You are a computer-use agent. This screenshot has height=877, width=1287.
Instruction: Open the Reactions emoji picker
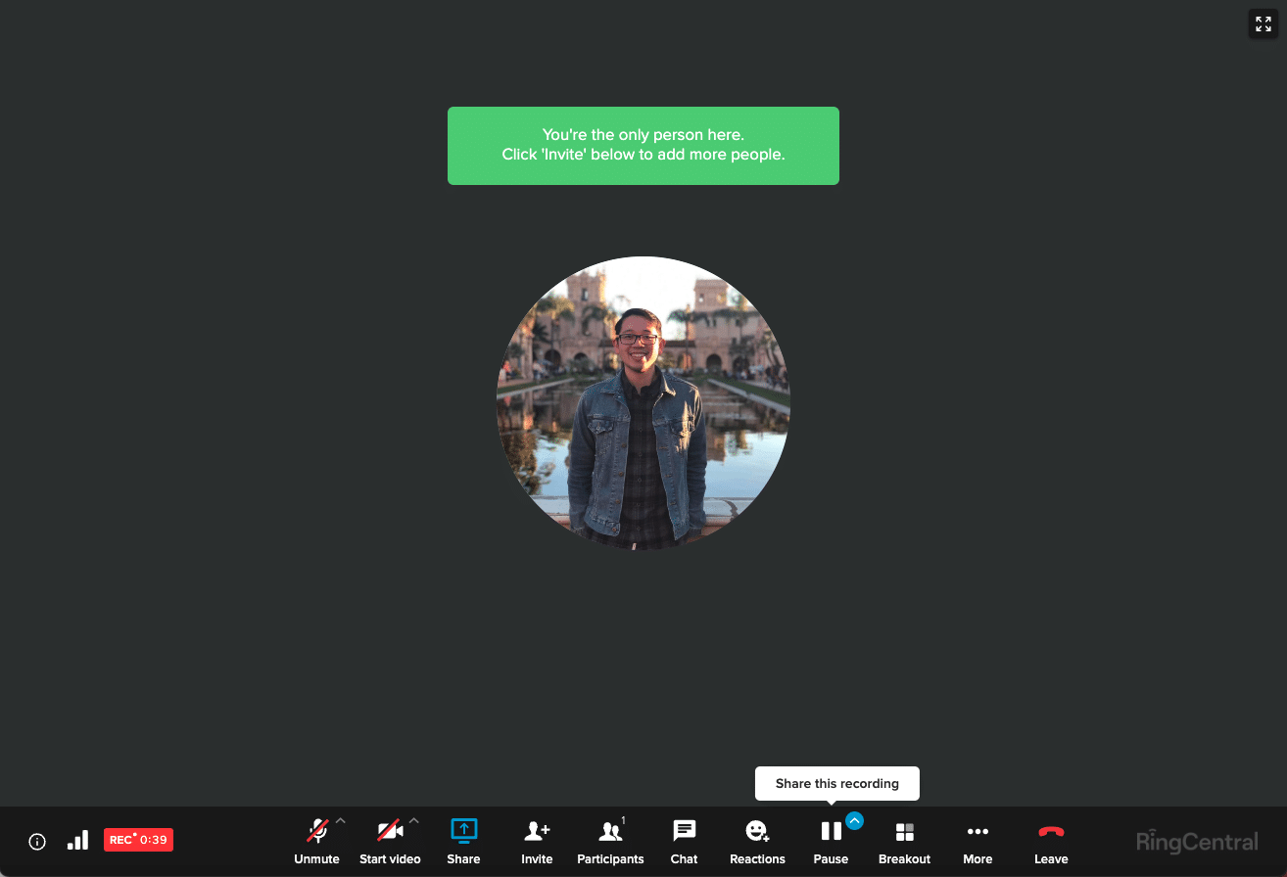pyautogui.click(x=757, y=840)
